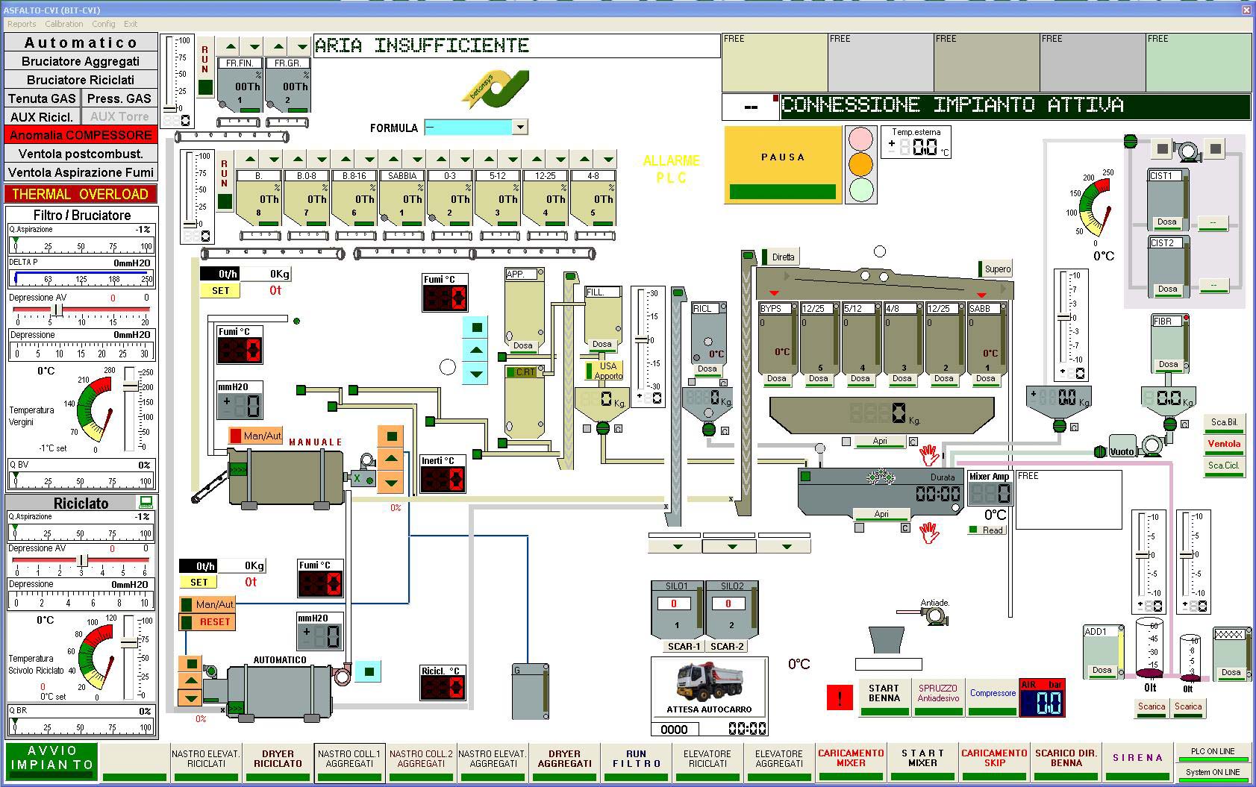1256x787 pixels.
Task: Click the ADD1 additive tank
Action: click(x=1102, y=652)
